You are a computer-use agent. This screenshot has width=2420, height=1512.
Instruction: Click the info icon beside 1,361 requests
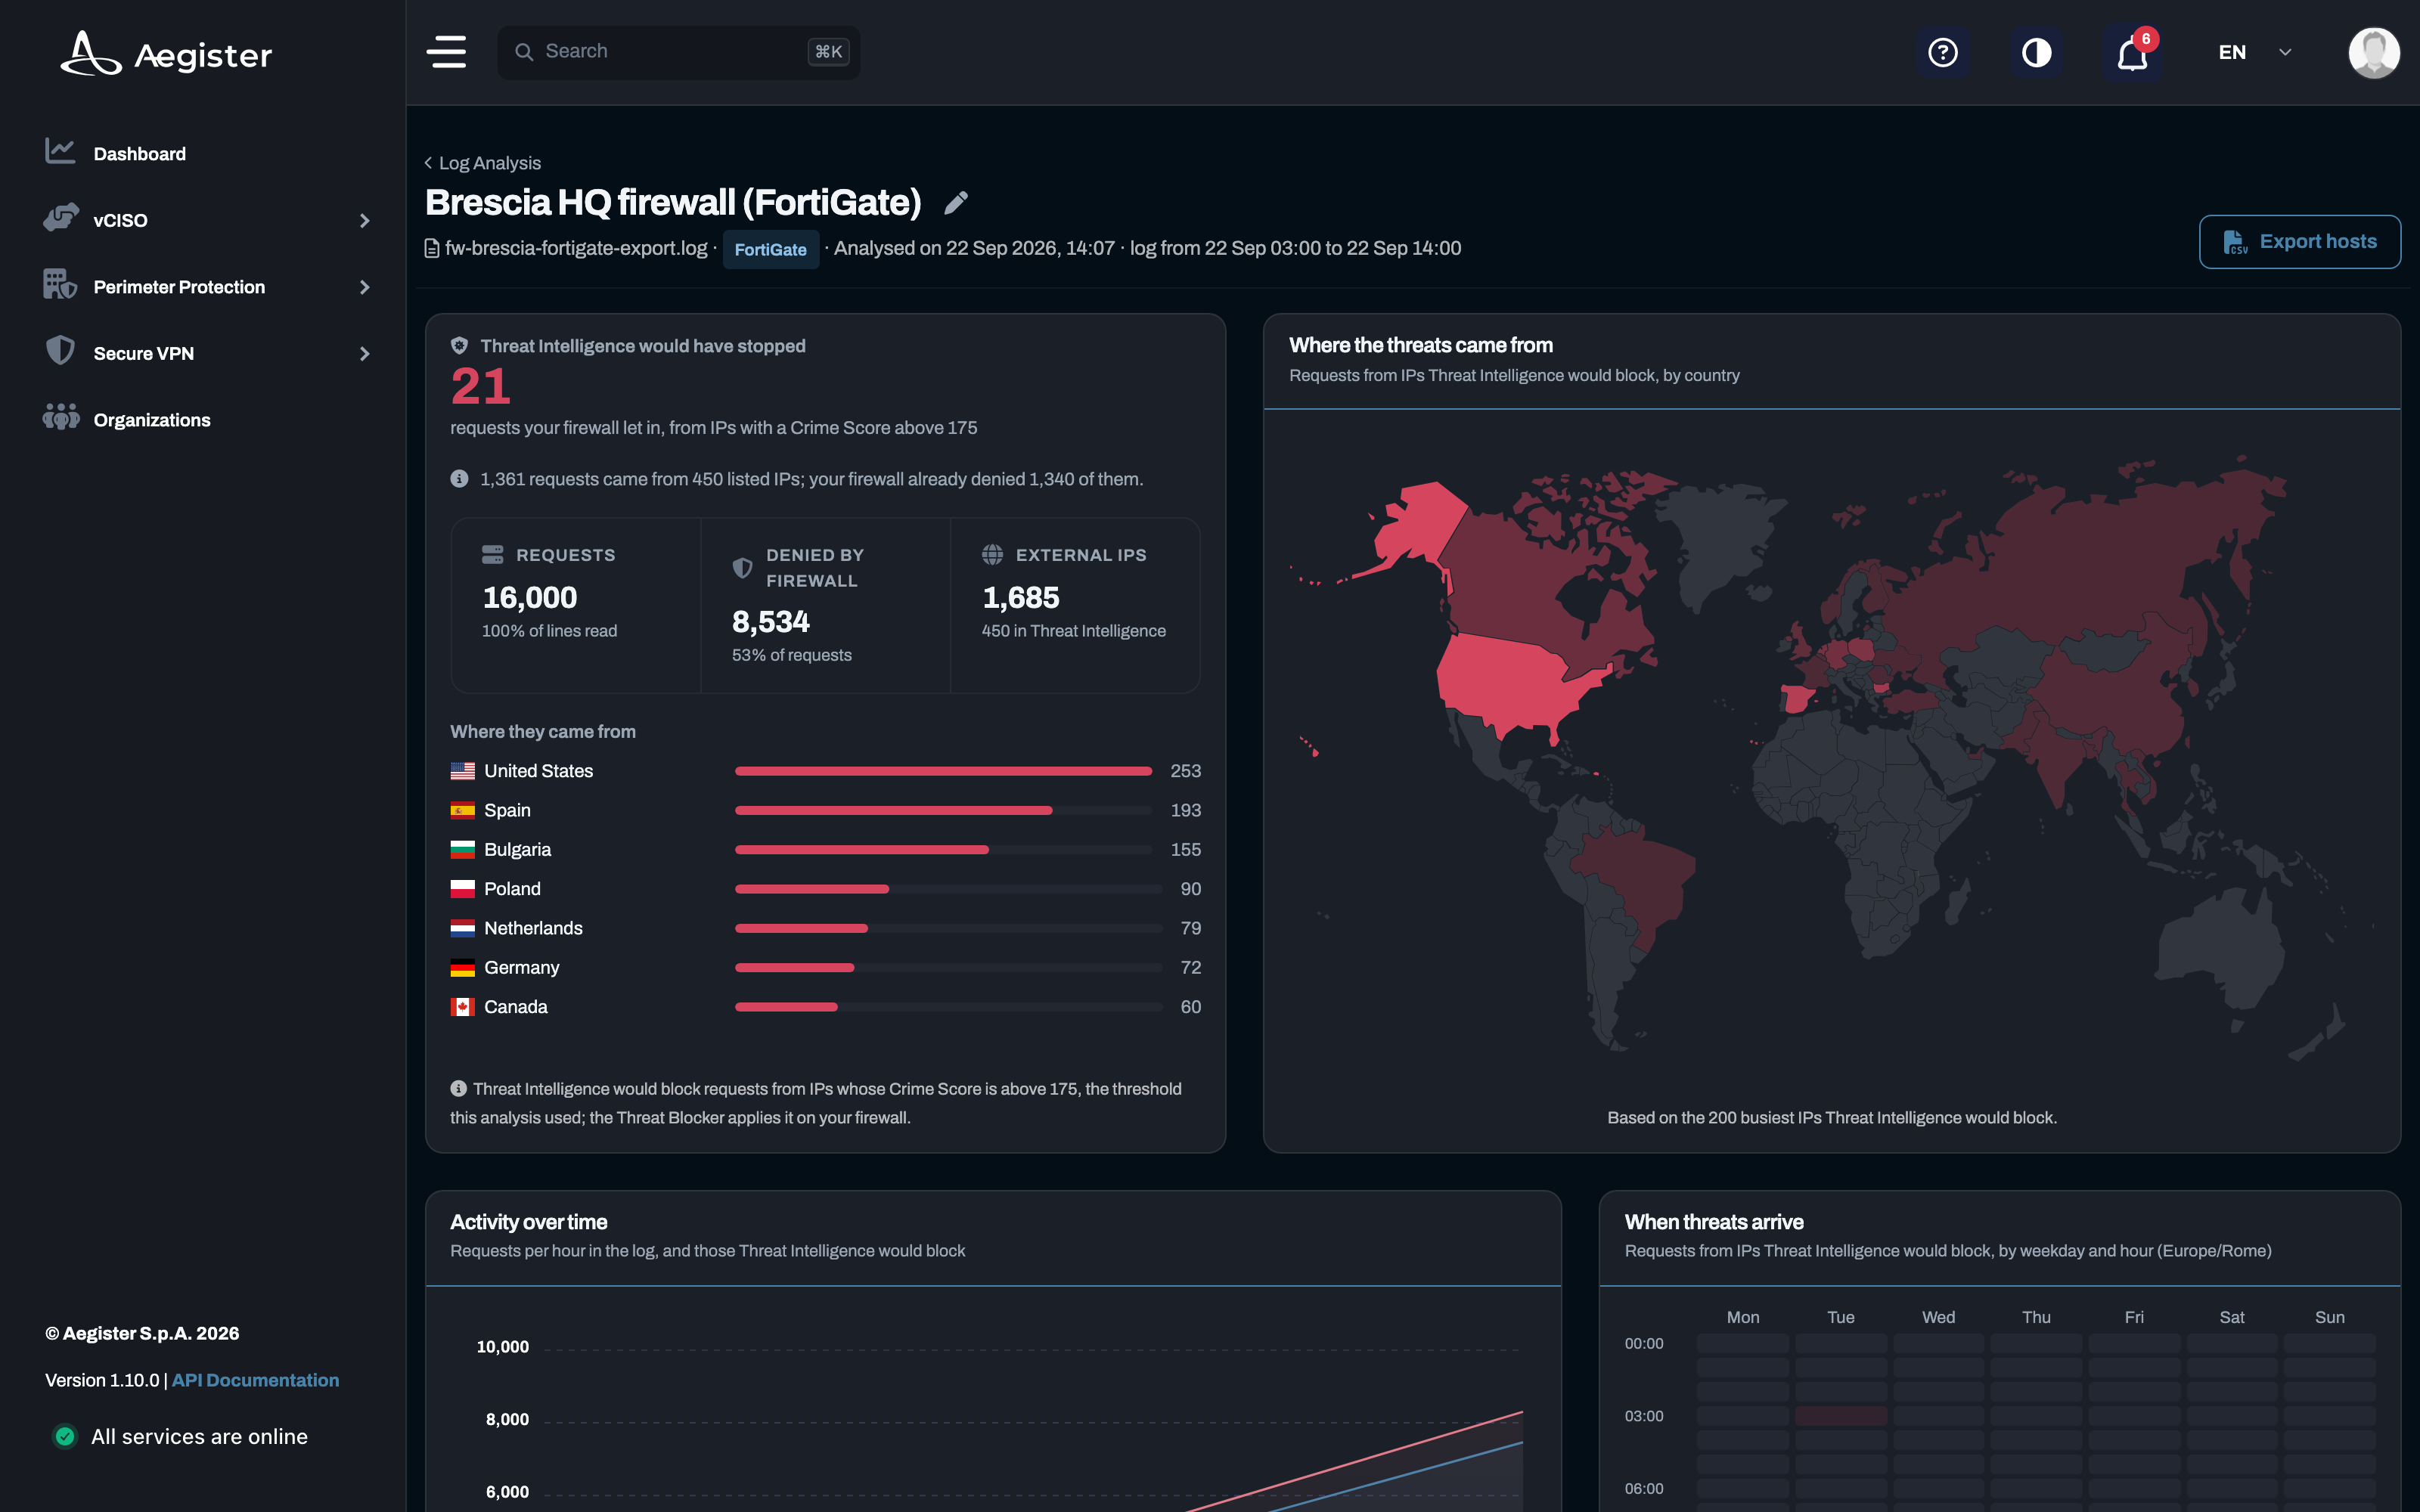[x=459, y=479]
